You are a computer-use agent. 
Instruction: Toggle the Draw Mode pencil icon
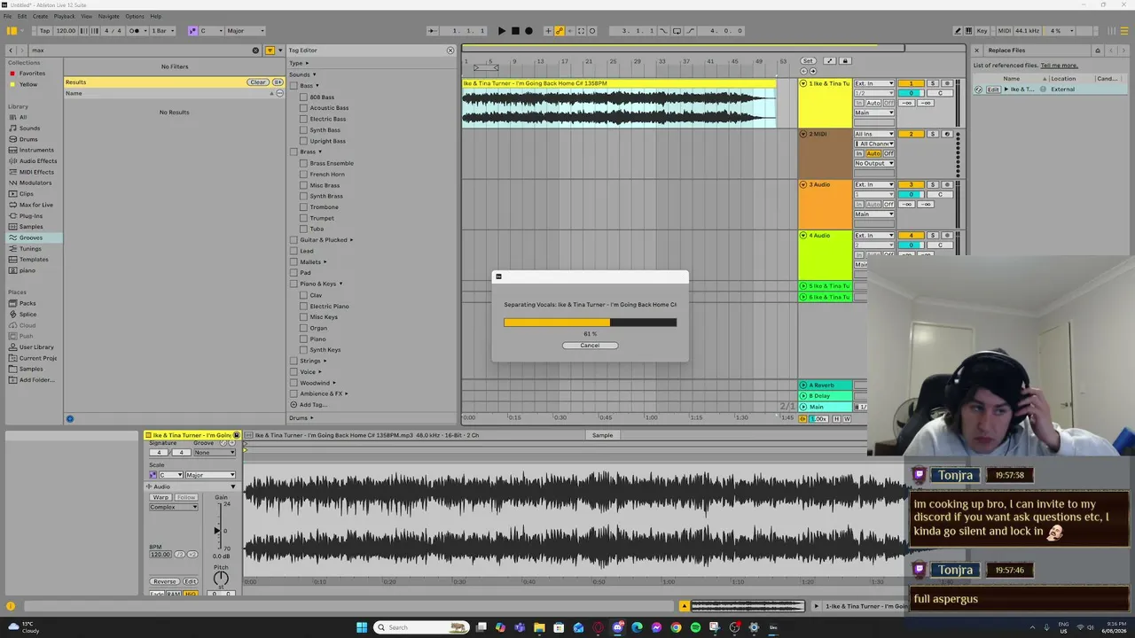point(959,31)
